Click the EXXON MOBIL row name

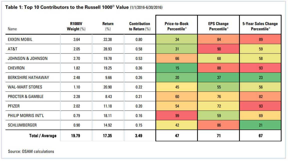(x=20, y=39)
